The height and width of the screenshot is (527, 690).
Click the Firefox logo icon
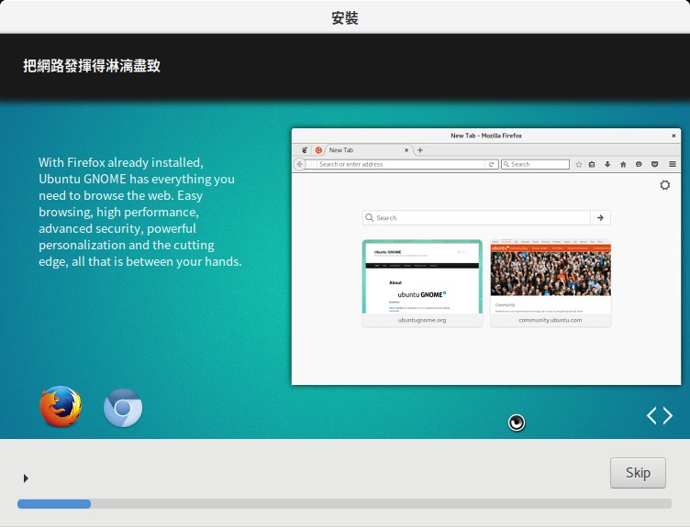pyautogui.click(x=61, y=408)
